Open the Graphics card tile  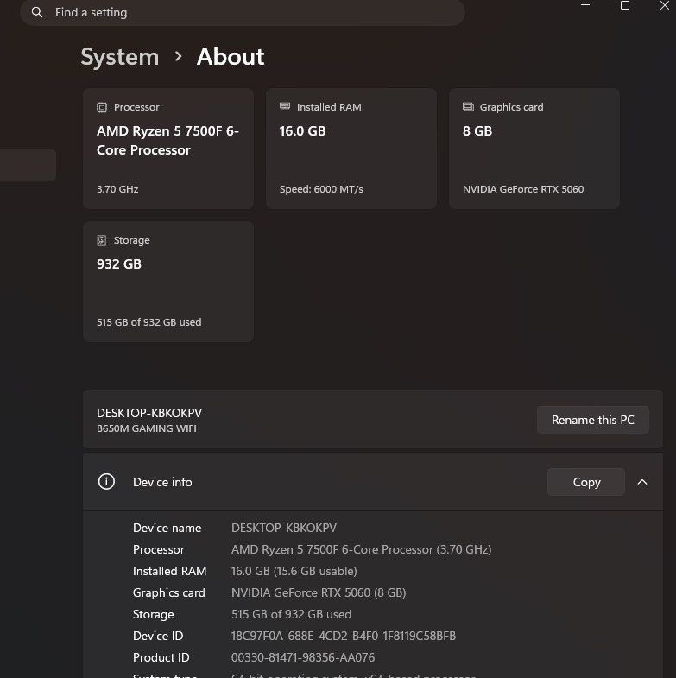click(x=534, y=149)
